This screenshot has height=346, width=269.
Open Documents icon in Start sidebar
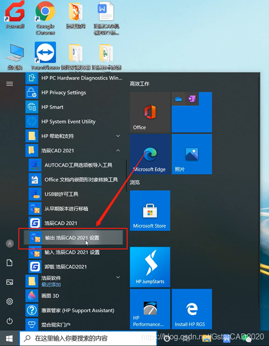click(x=9, y=263)
